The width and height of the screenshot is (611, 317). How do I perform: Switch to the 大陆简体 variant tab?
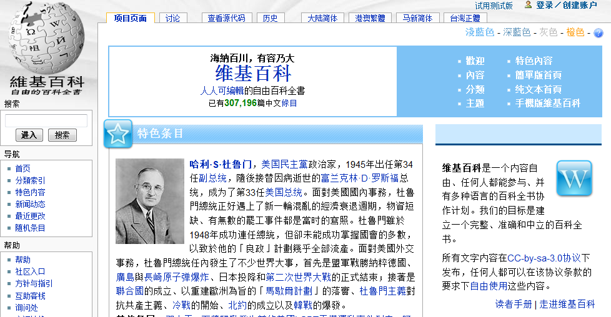click(x=322, y=18)
